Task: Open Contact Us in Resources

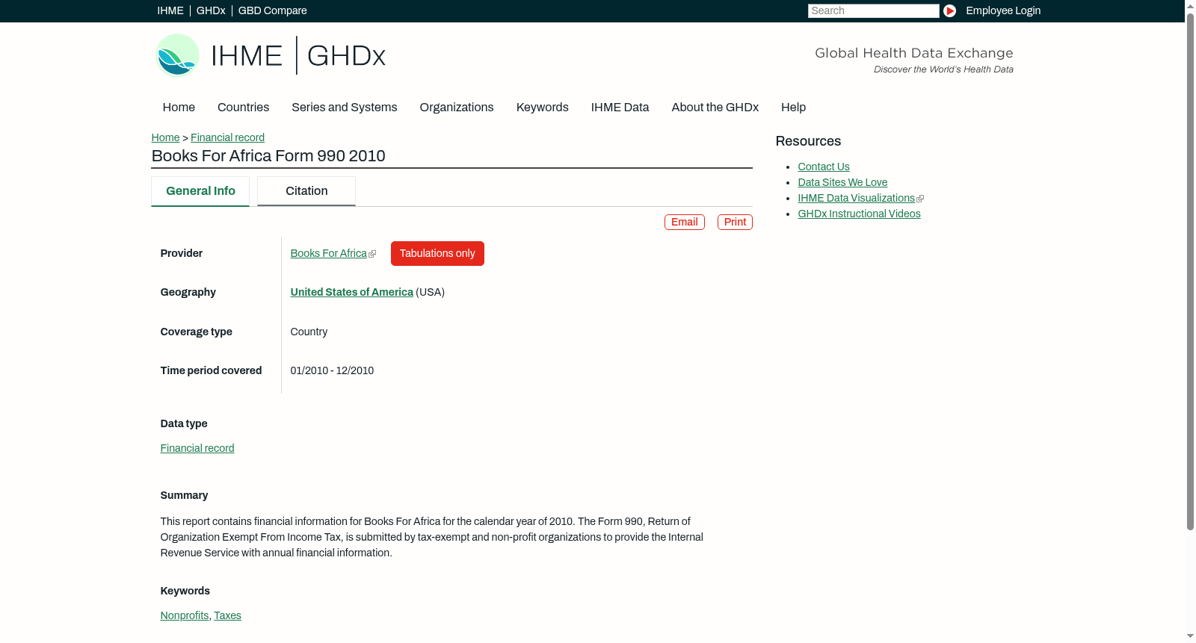Action: (824, 167)
